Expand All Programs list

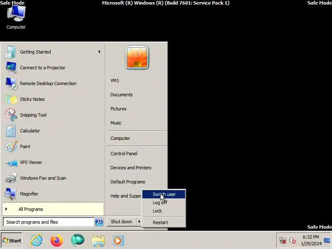coord(53,209)
